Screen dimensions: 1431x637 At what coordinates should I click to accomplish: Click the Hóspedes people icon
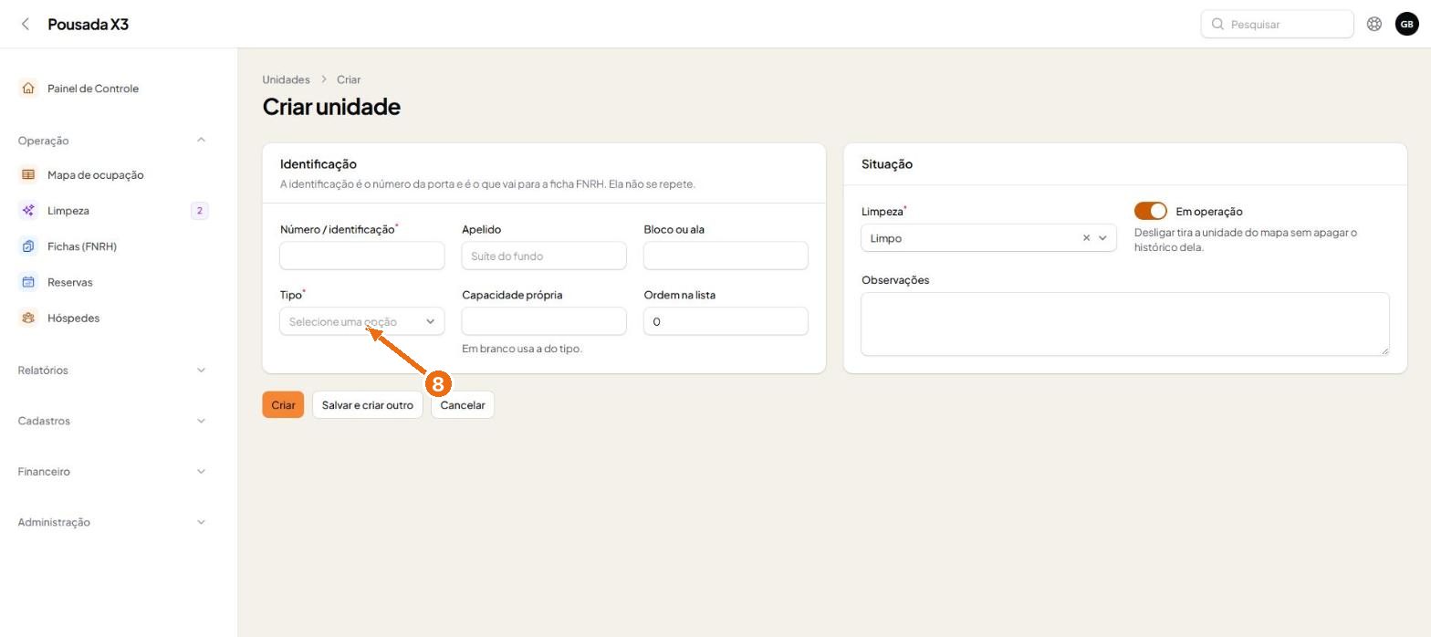click(28, 318)
